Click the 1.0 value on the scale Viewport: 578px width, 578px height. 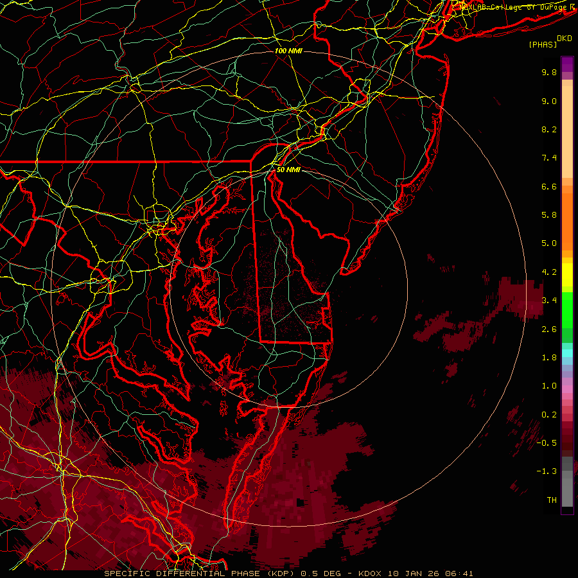[549, 386]
